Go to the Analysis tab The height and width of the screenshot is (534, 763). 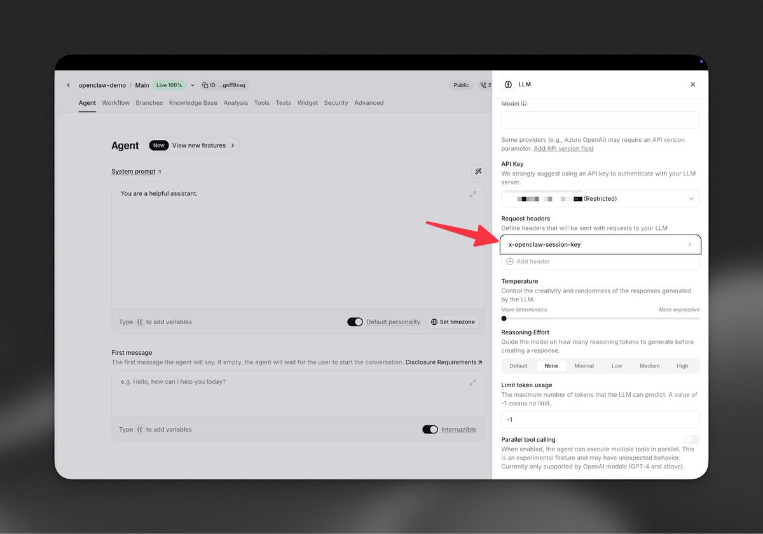click(236, 103)
